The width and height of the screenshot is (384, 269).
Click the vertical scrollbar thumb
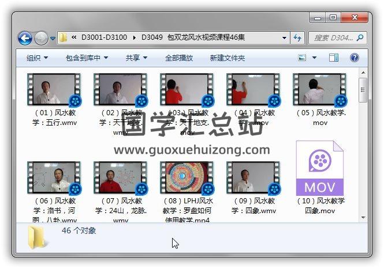pos(363,89)
